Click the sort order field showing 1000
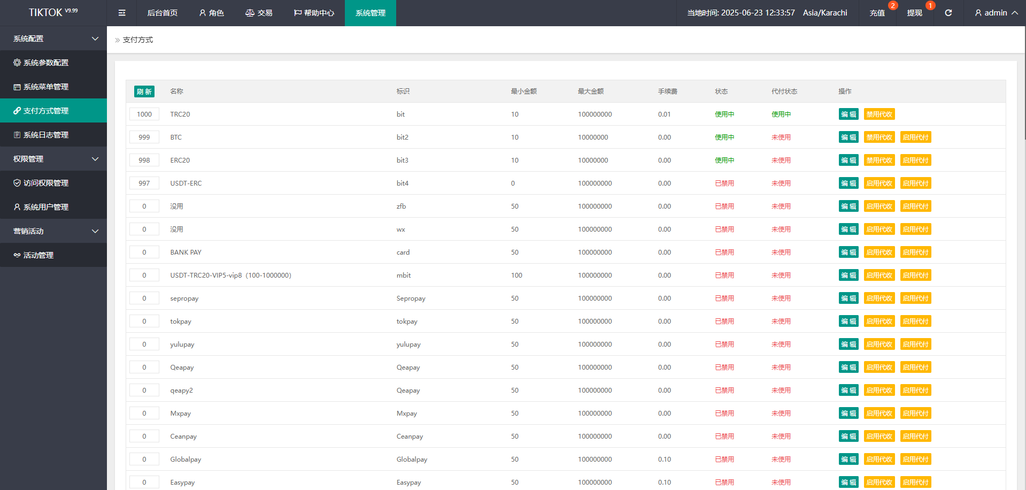Image resolution: width=1026 pixels, height=490 pixels. coord(144,114)
